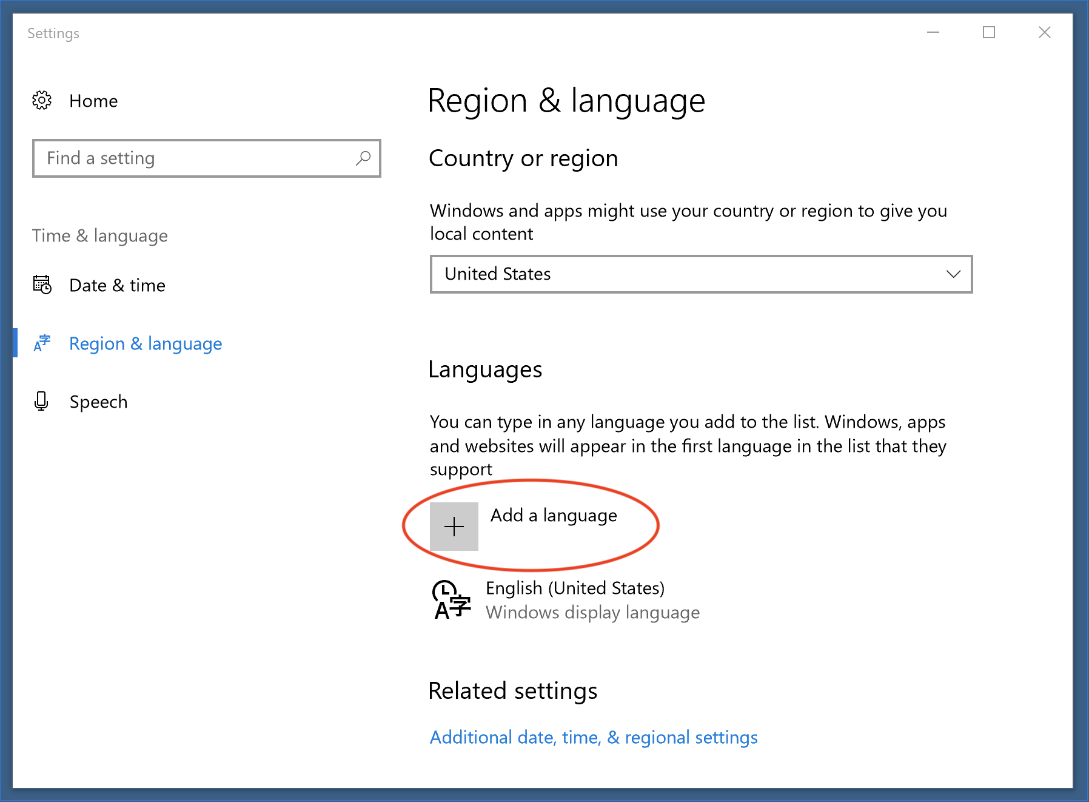
Task: Click the Settings window title text
Action: tap(53, 33)
